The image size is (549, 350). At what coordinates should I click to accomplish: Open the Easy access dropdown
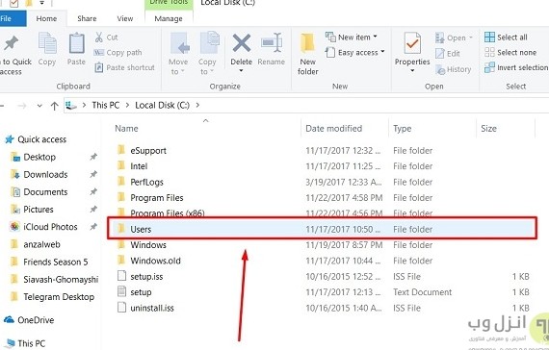click(354, 53)
